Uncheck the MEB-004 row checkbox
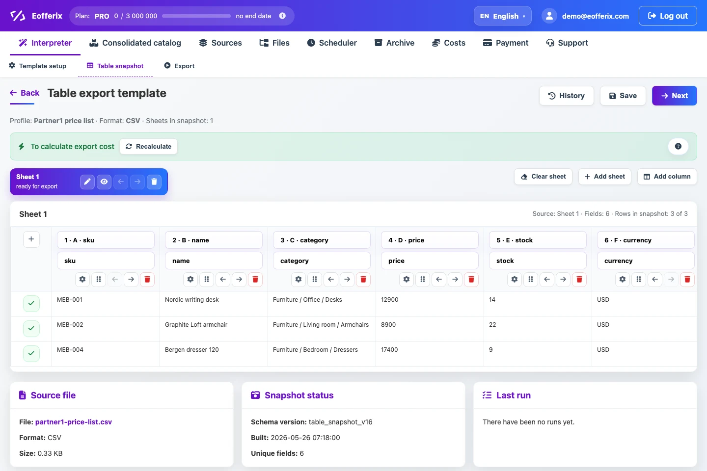The image size is (707, 471). click(x=31, y=353)
